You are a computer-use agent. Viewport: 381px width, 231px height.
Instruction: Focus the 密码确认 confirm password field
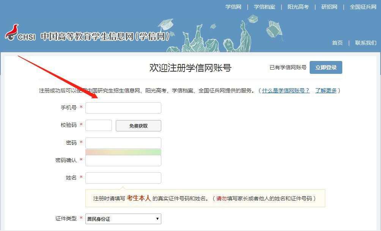coord(123,161)
